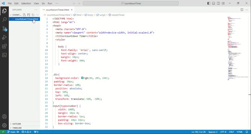Open the Extensions view
Image resolution: width=251 pixels, height=134 pixels.
point(4,46)
